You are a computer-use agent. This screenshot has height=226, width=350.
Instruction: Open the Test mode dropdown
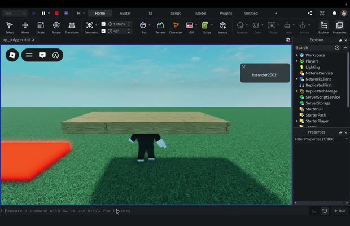coord(15,13)
